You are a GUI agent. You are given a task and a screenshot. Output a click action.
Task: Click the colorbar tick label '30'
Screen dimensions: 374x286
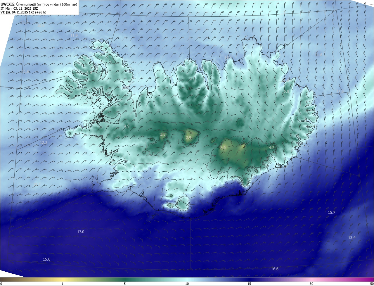311,284
